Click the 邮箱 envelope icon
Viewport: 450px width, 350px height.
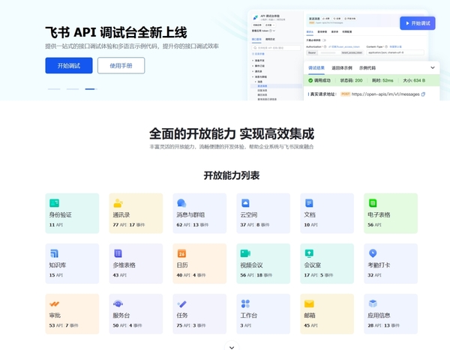coord(309,304)
